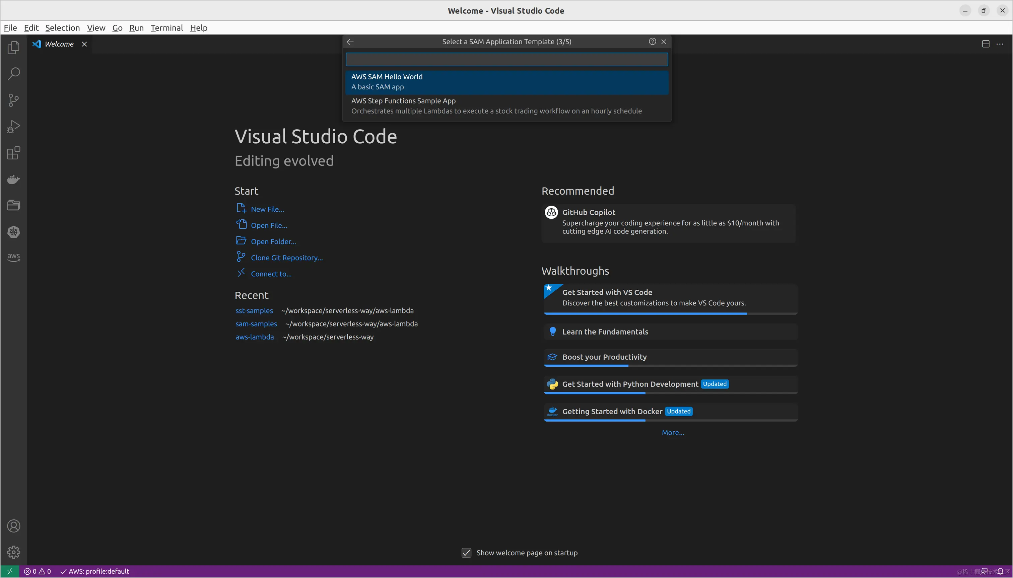Image resolution: width=1013 pixels, height=578 pixels.
Task: Click the Clone Git Repository link
Action: pos(286,258)
